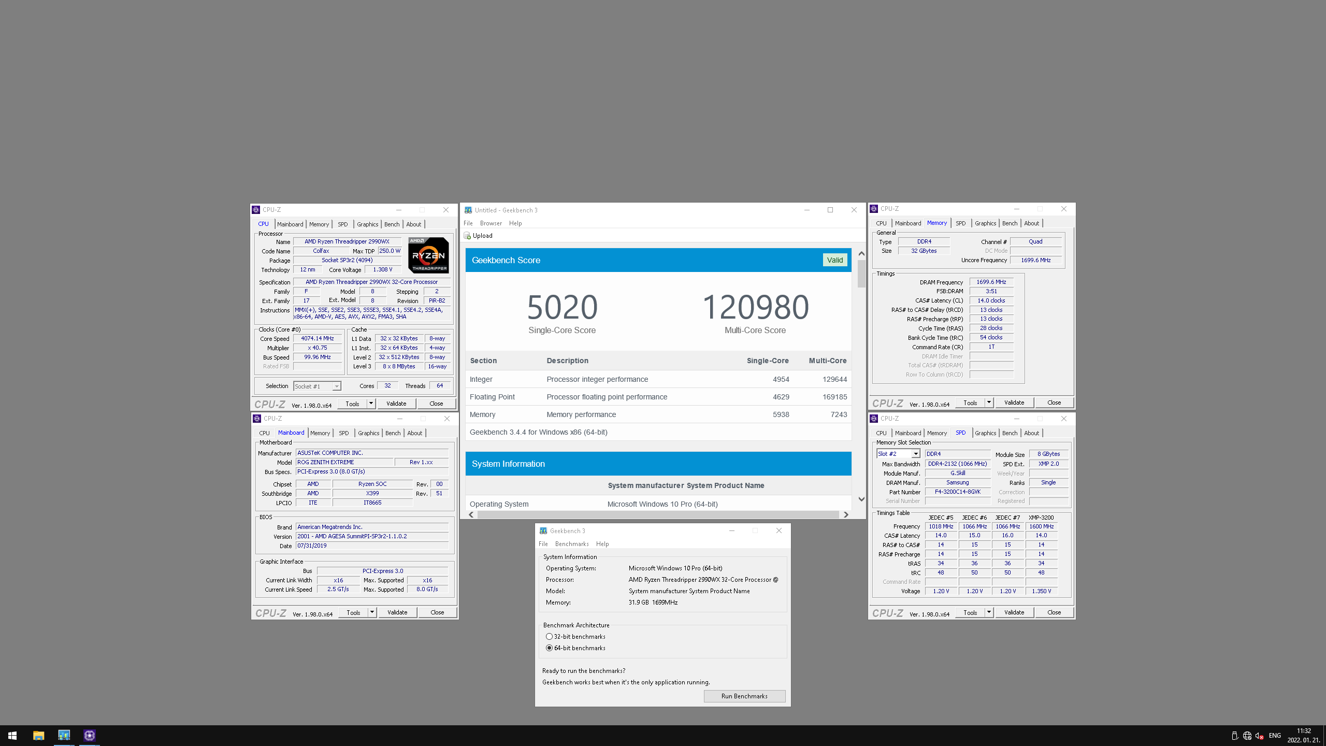Screen dimensions: 1326x746
Task: Click the 4074.14 MHz core speed field
Action: tap(318, 338)
